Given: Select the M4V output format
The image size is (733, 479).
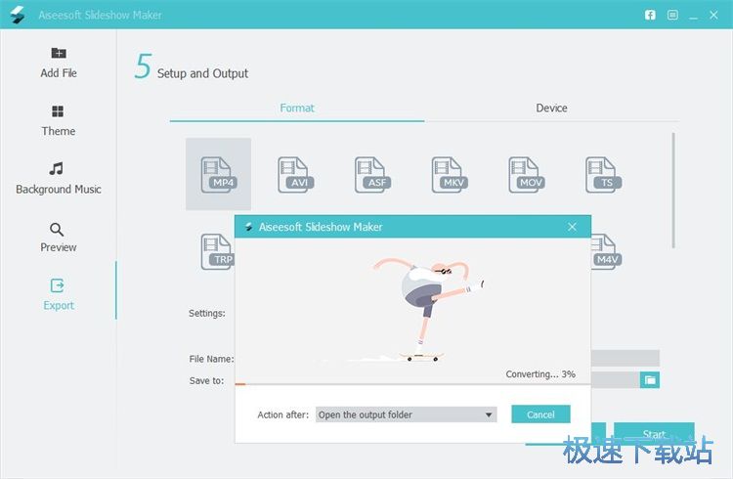Looking at the screenshot, I should pos(606,251).
